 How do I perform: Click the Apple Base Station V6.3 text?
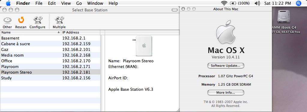point(131,90)
